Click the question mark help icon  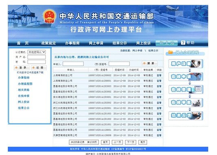(x=183, y=43)
